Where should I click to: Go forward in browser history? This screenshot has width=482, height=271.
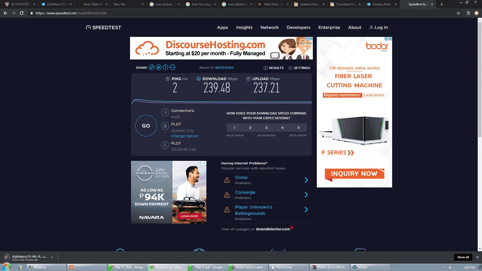[14, 13]
